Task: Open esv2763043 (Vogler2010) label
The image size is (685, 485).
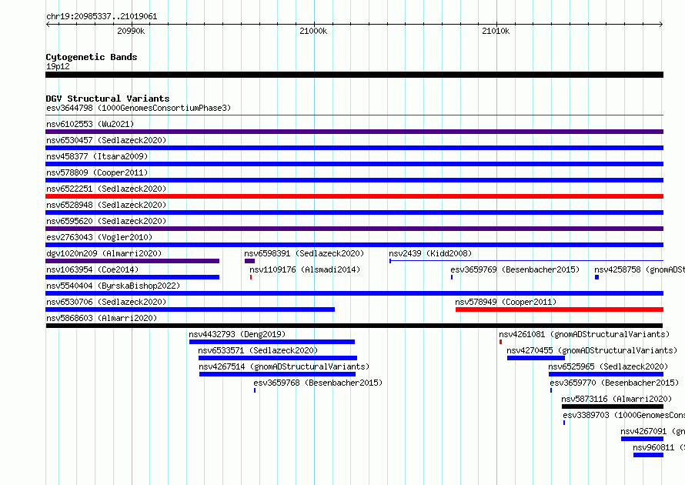Action: 99,237
